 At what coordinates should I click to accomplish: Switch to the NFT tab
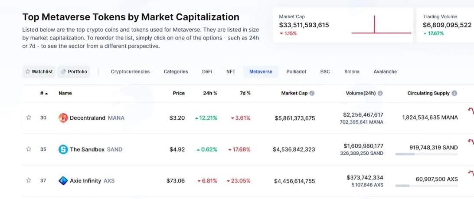click(231, 72)
